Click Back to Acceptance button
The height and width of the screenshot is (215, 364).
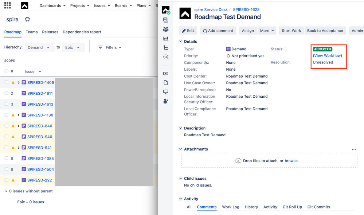pyautogui.click(x=325, y=31)
